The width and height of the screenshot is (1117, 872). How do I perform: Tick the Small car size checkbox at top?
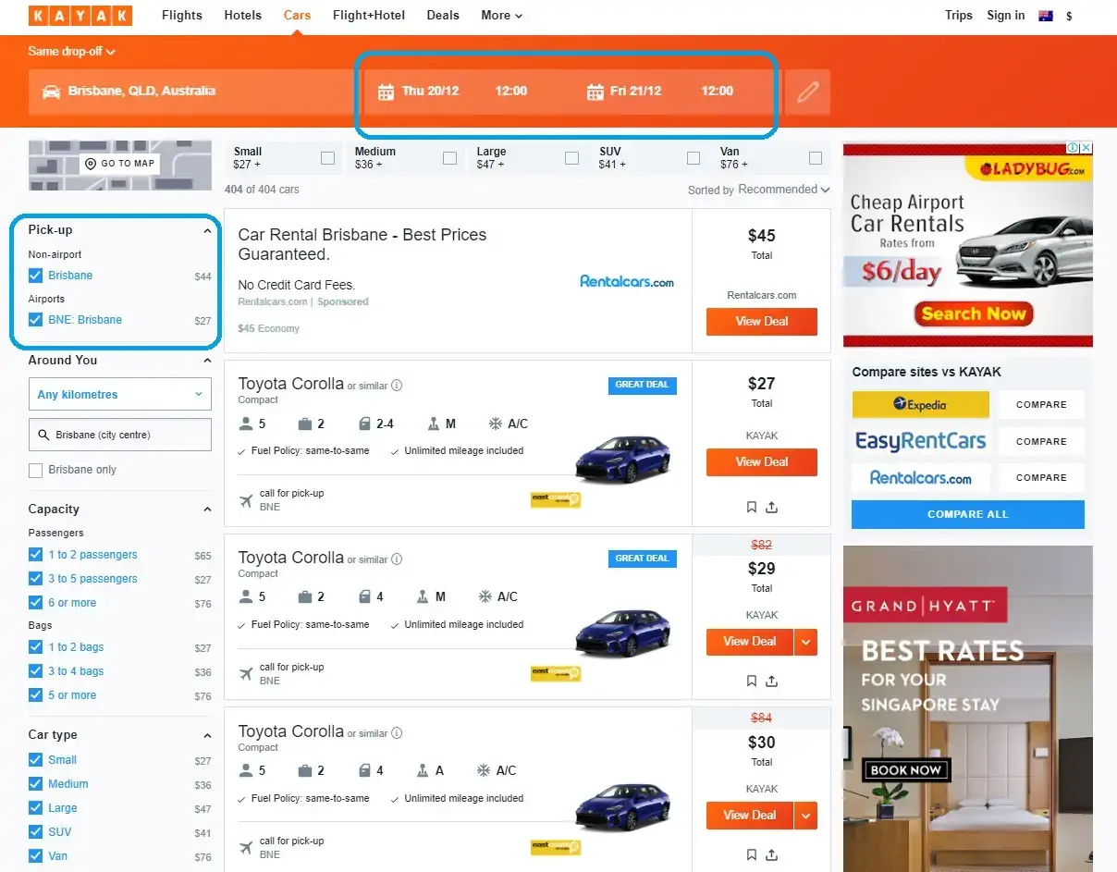[x=327, y=158]
